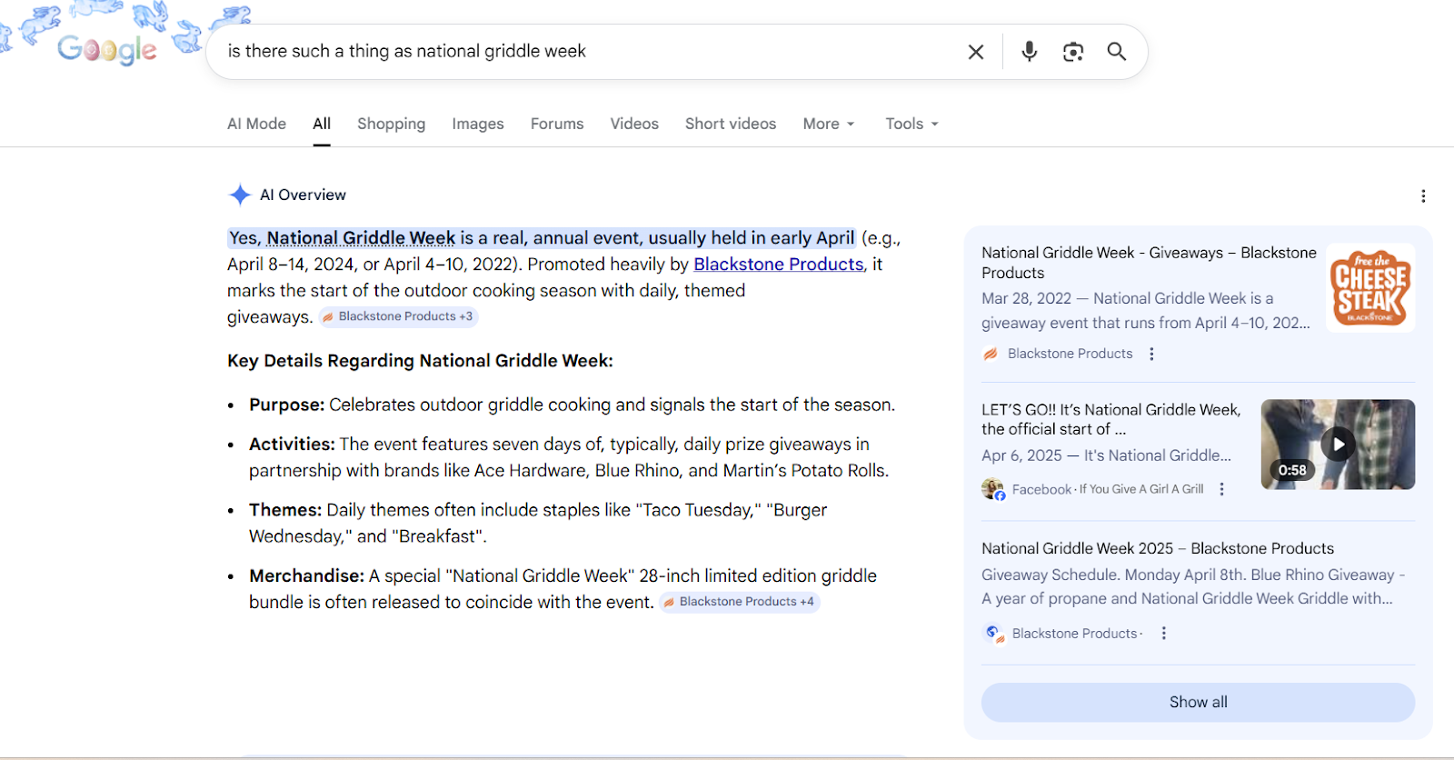Expand Blackstone Products +3 source chip
The width and height of the screenshot is (1454, 760).
(x=398, y=316)
